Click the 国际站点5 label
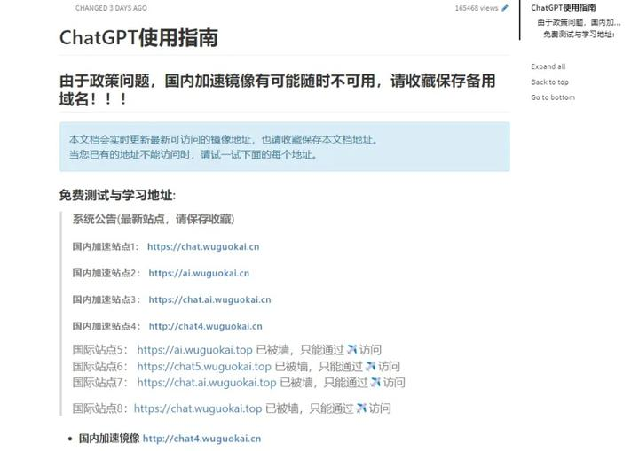Screen dimensions: 639x451 coord(99,350)
